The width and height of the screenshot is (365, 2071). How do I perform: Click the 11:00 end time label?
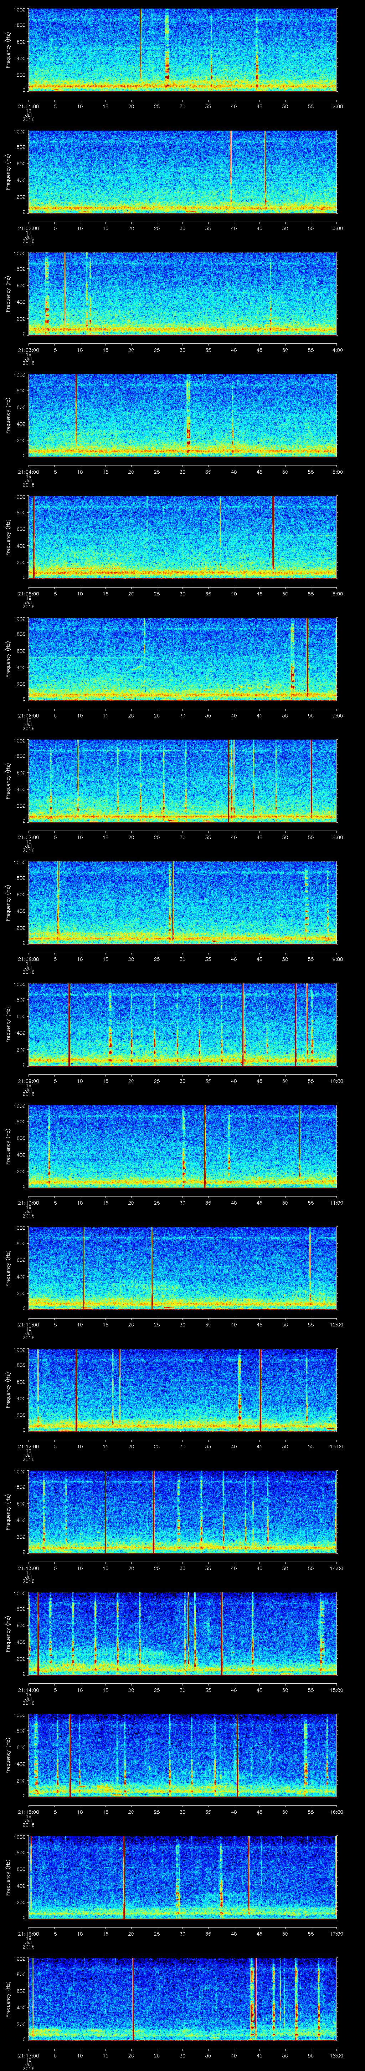click(336, 1202)
